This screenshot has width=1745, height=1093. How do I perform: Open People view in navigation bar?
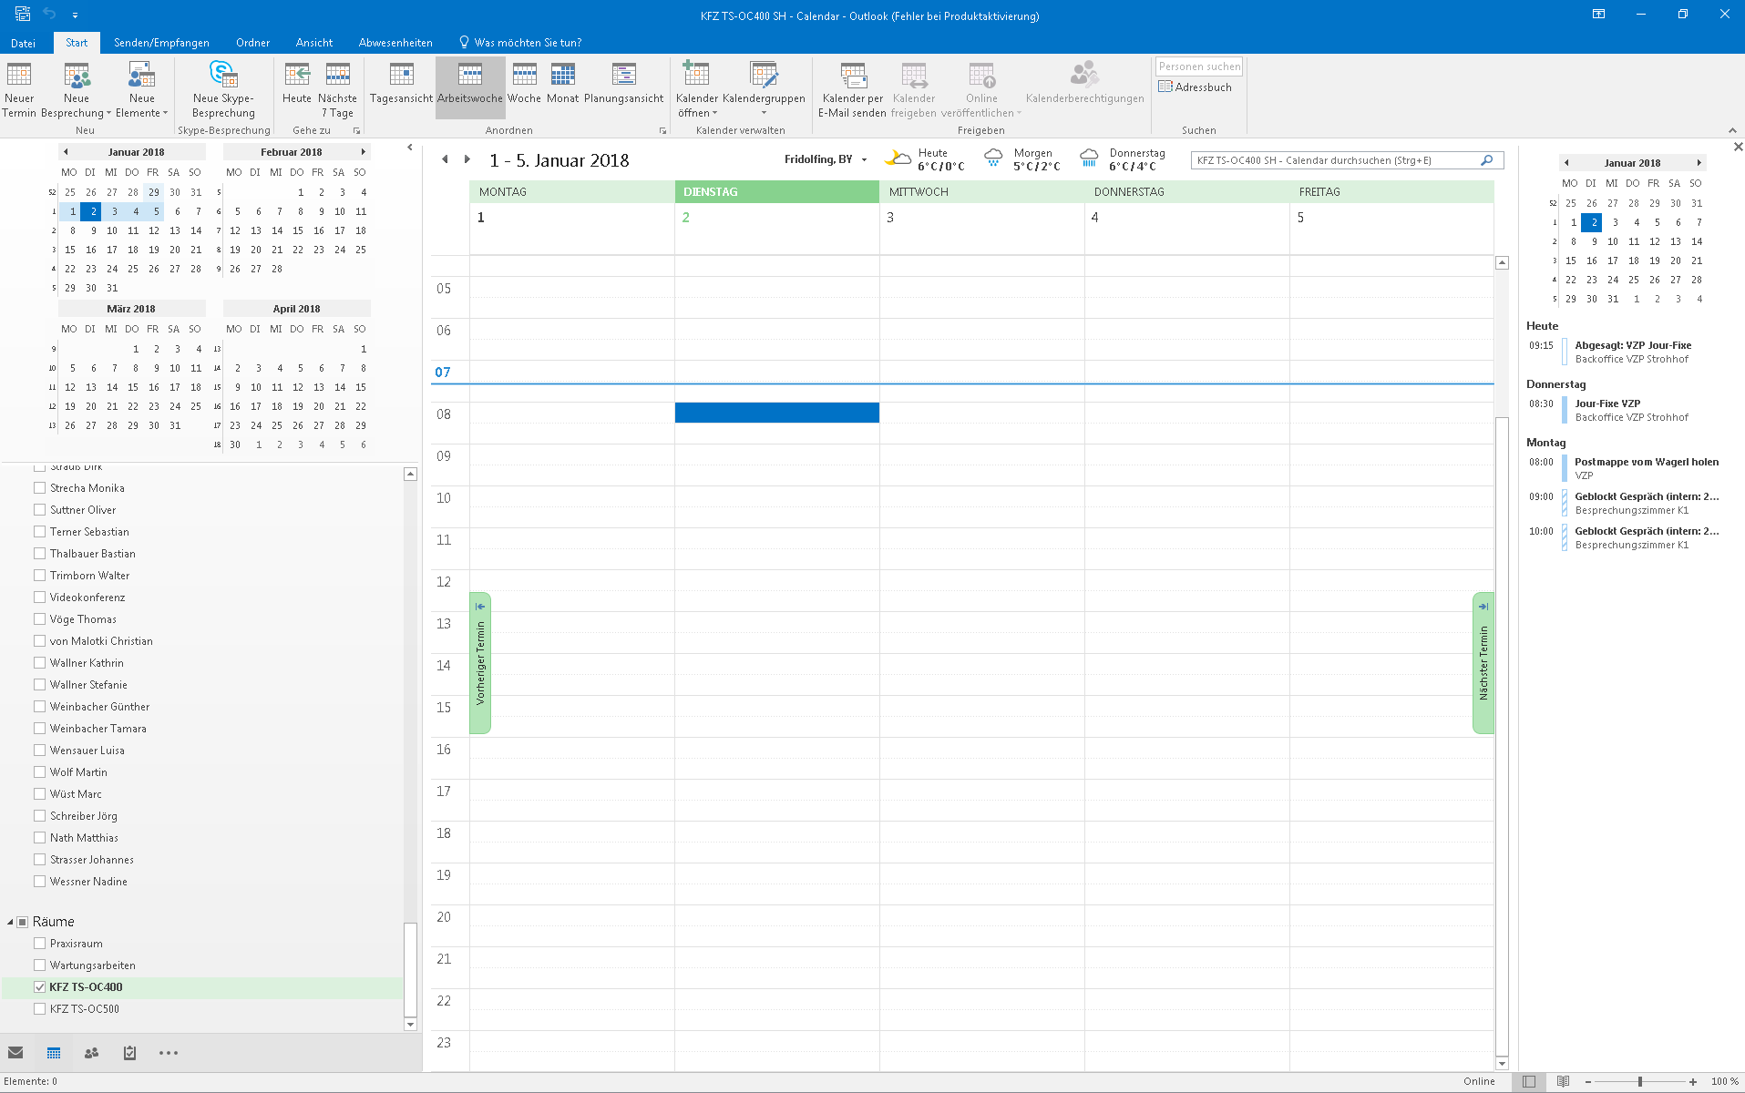(91, 1053)
